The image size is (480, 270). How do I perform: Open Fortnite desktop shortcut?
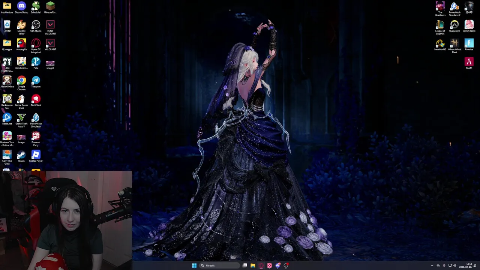pos(469,45)
